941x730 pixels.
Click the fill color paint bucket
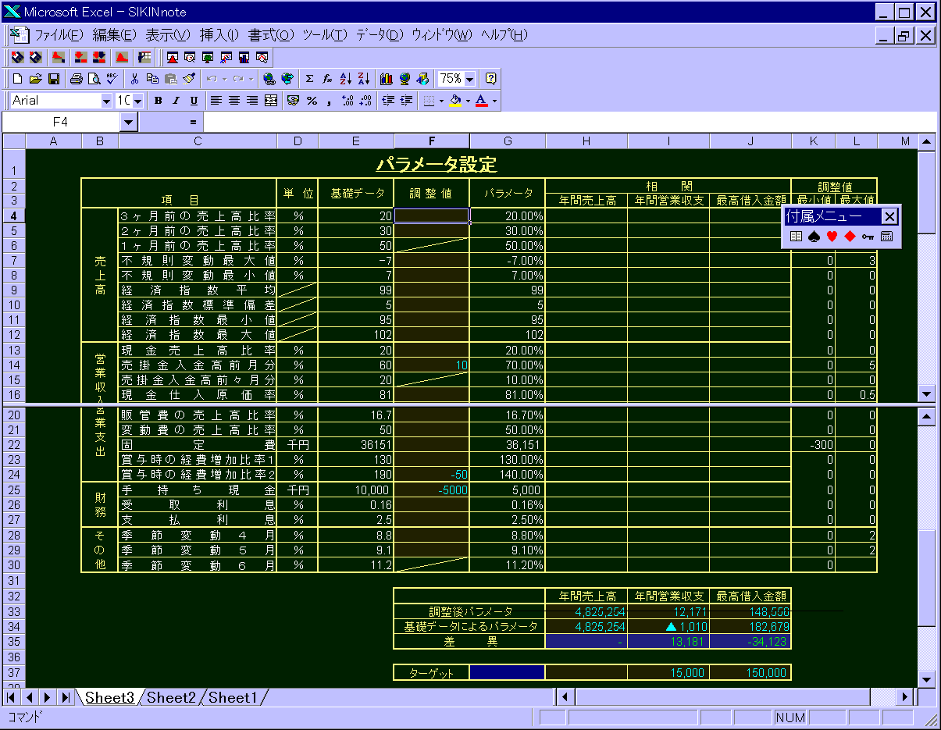tap(455, 101)
